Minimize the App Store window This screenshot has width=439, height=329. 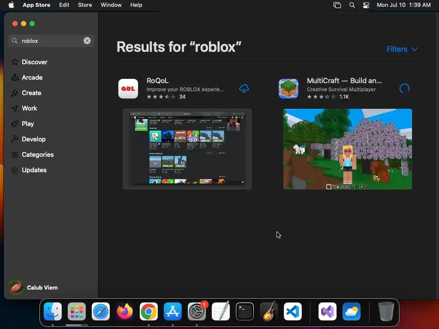click(x=24, y=24)
